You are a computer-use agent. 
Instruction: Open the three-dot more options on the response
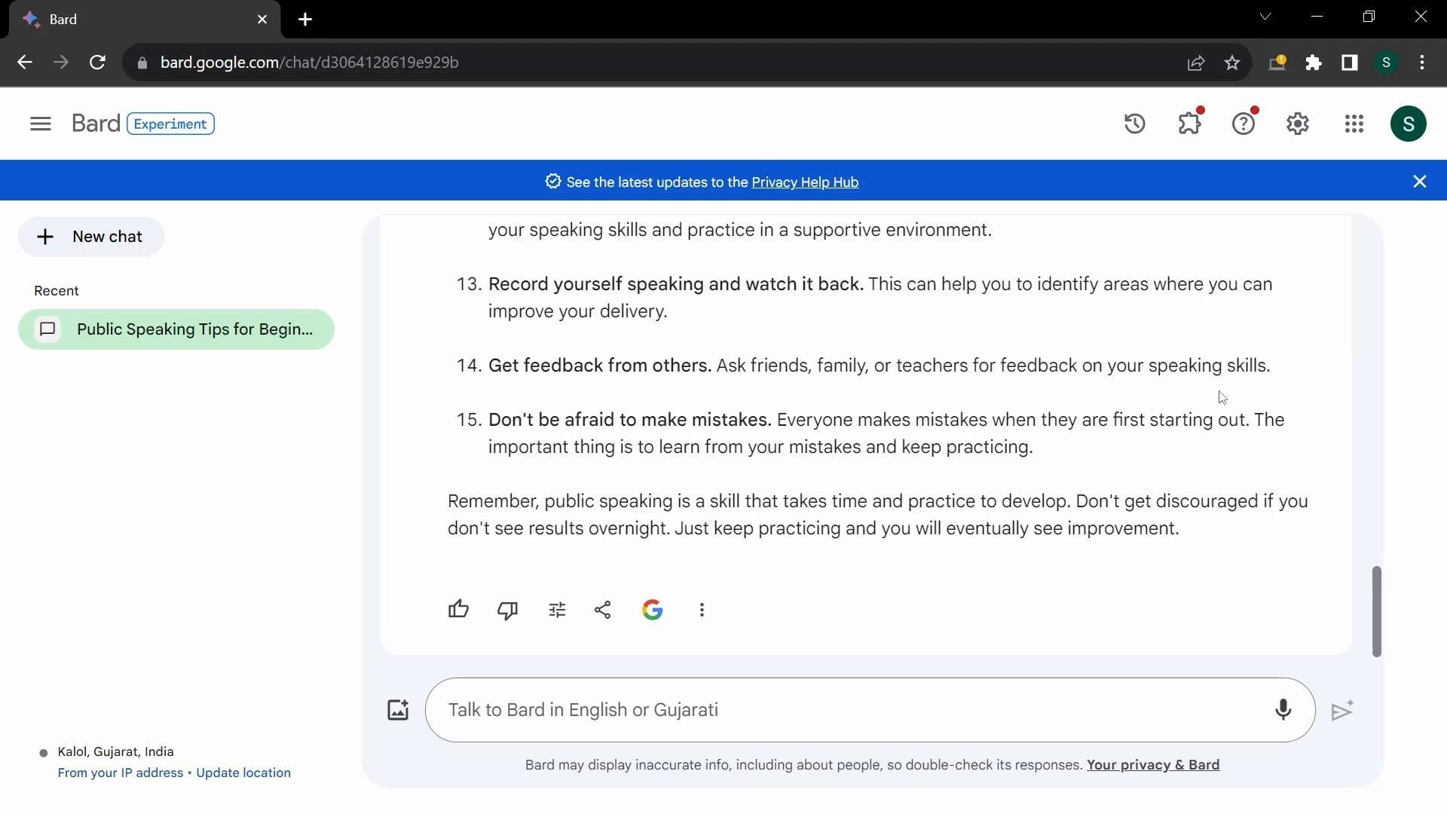[702, 610]
